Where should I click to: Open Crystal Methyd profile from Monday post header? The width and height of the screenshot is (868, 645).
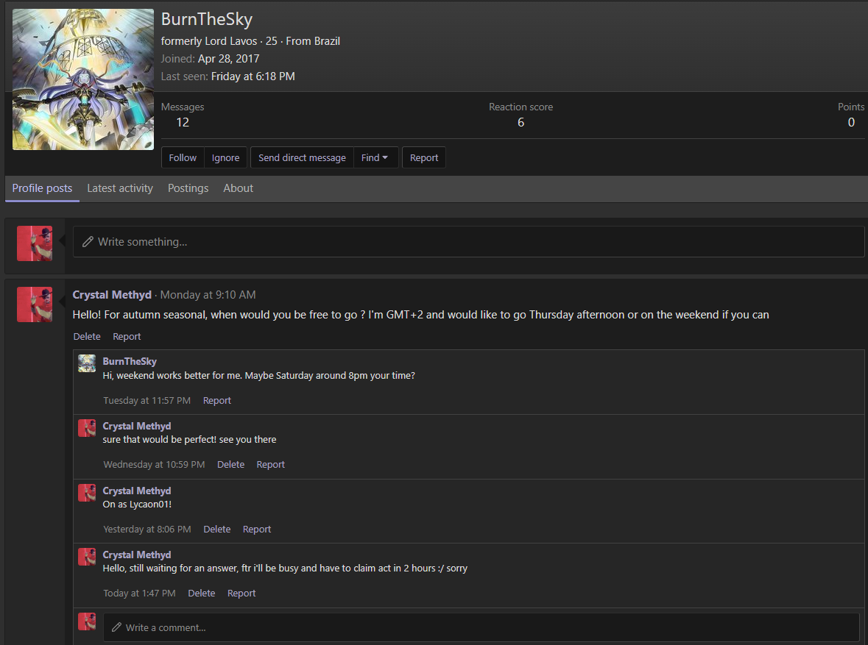[112, 295]
